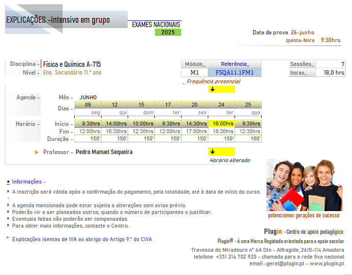Open the www.plugin.pt website link
352x275 pixels.
coord(327,263)
